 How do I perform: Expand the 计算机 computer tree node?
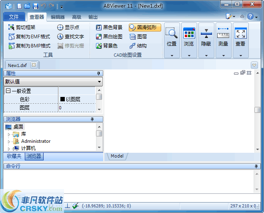9,149
